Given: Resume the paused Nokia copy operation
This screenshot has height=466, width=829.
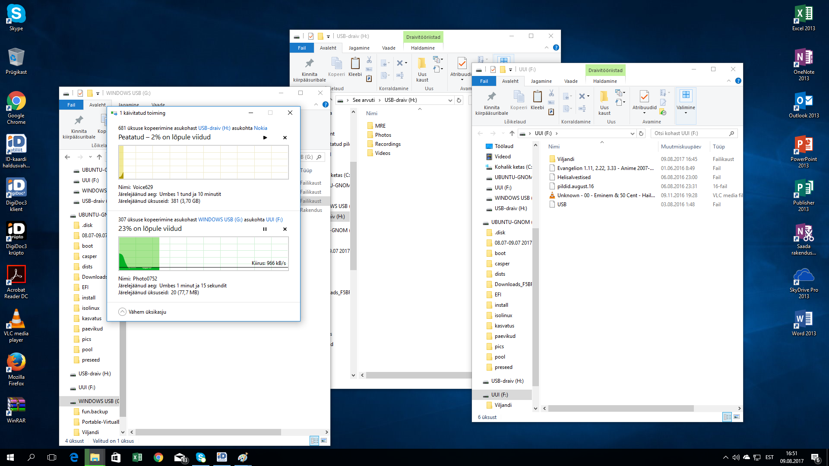Looking at the screenshot, I should click(x=265, y=138).
